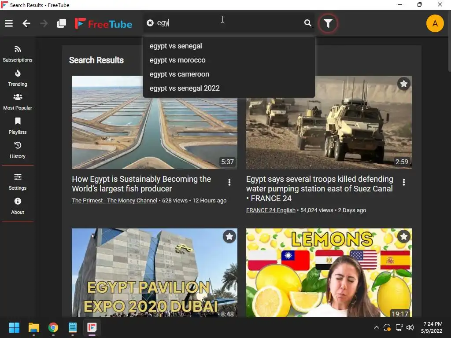Select suggestion 'egypt vs senegal 2022'
Screen dimensions: 451x338
(229, 88)
